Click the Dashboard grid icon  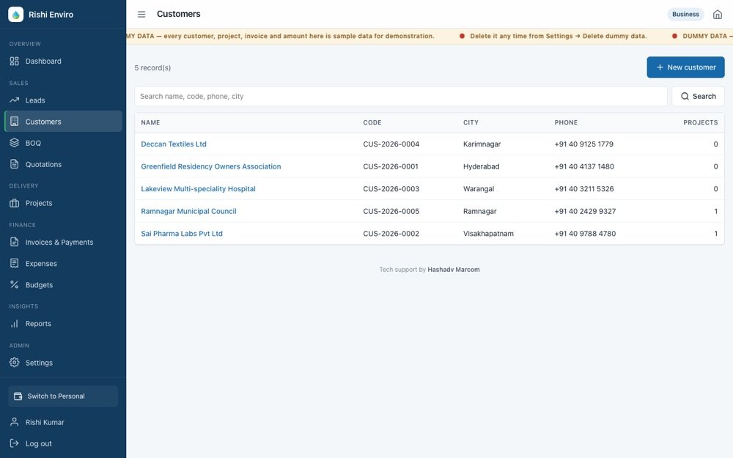click(15, 62)
